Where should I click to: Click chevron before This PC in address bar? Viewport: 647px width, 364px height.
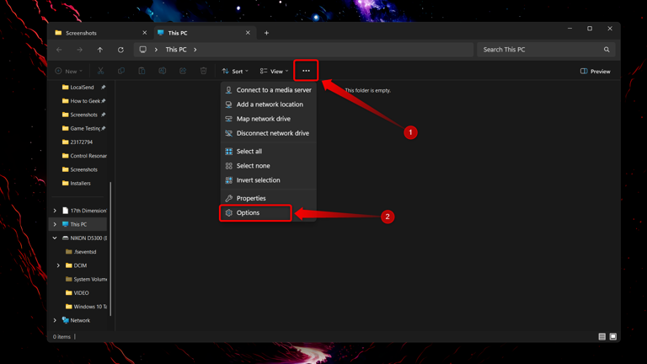tap(156, 50)
